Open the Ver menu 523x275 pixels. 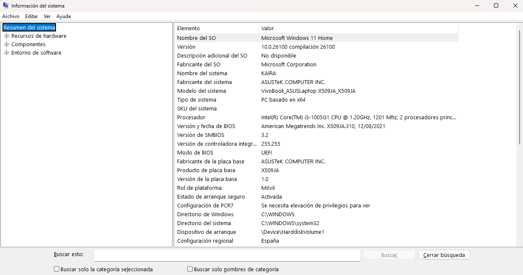pos(47,16)
